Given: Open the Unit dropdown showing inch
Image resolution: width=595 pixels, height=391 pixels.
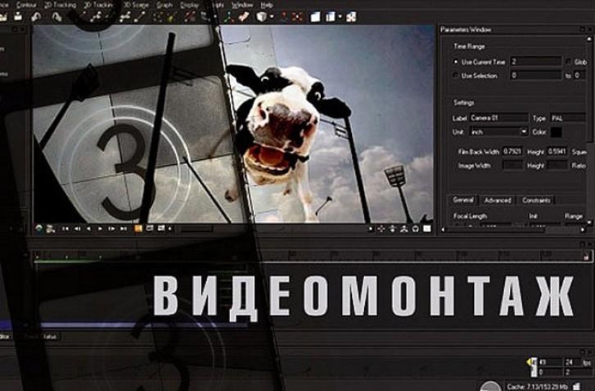Looking at the screenshot, I should pyautogui.click(x=498, y=132).
